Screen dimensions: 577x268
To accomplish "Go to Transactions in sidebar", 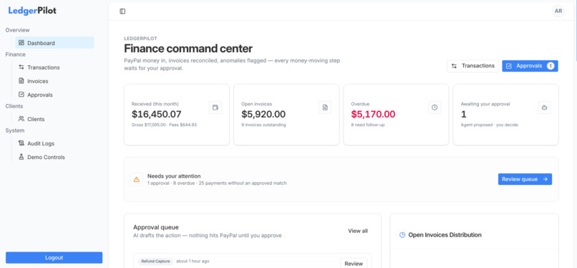I will point(54,67).
